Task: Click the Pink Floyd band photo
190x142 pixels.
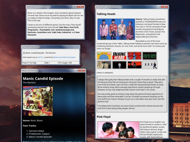Action: 118,130
